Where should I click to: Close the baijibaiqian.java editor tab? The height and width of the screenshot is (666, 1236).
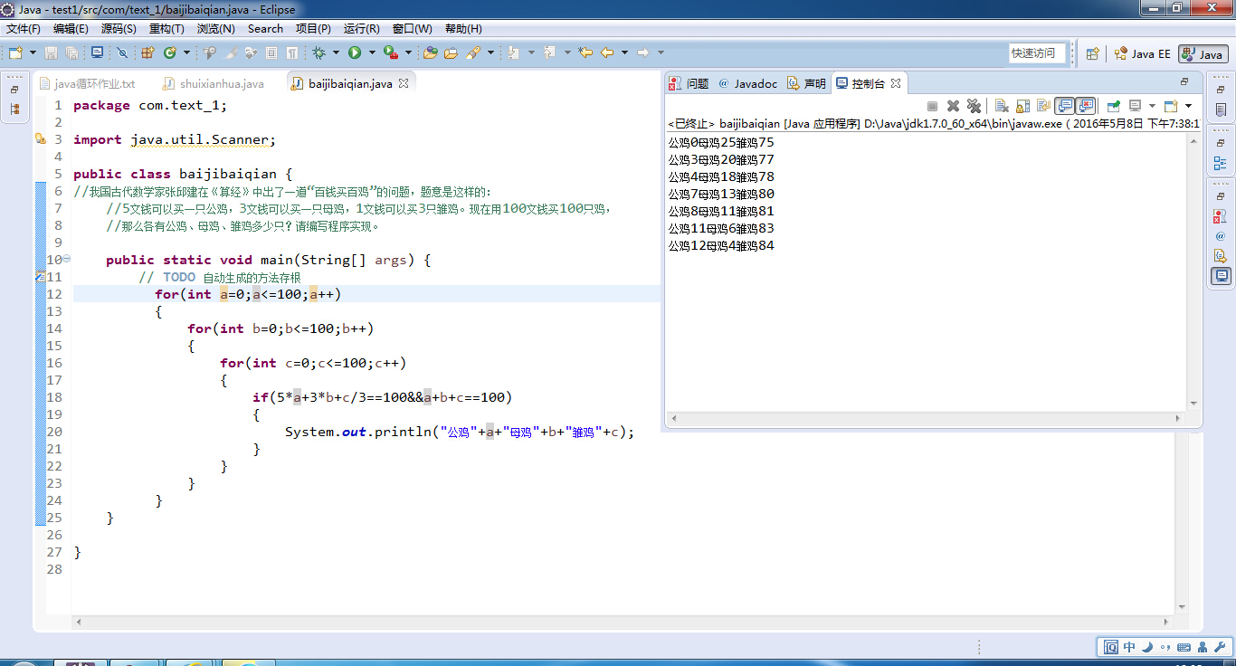point(404,83)
